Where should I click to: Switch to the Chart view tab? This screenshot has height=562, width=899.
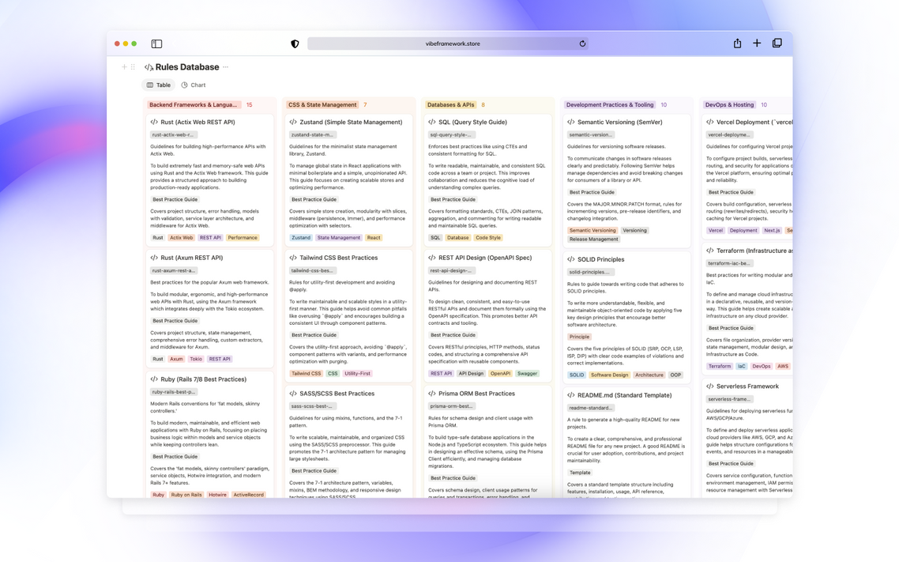(x=194, y=85)
